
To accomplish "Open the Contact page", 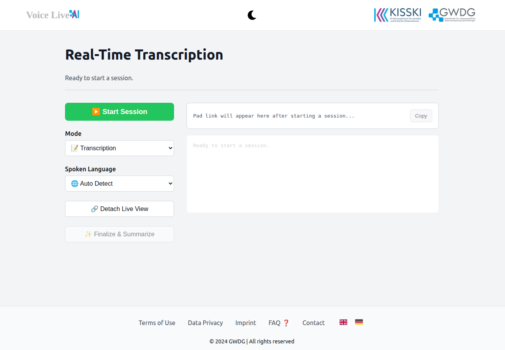I will [x=313, y=323].
